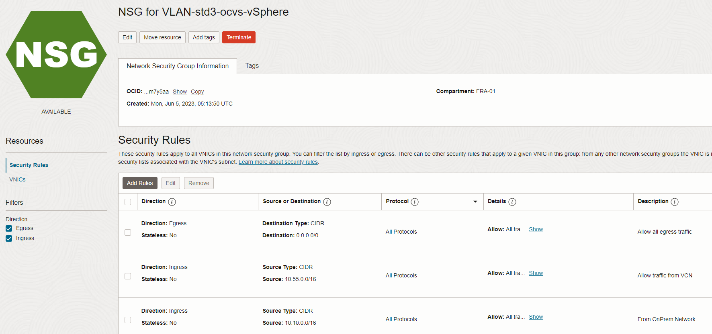Click the Details column info icon
The width and height of the screenshot is (712, 334).
[512, 202]
